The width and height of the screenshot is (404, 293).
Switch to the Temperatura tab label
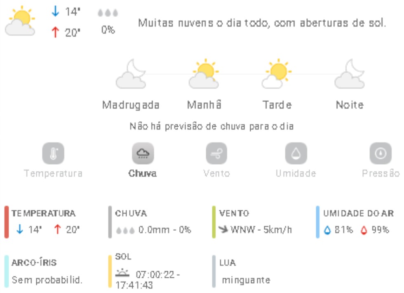(53, 173)
